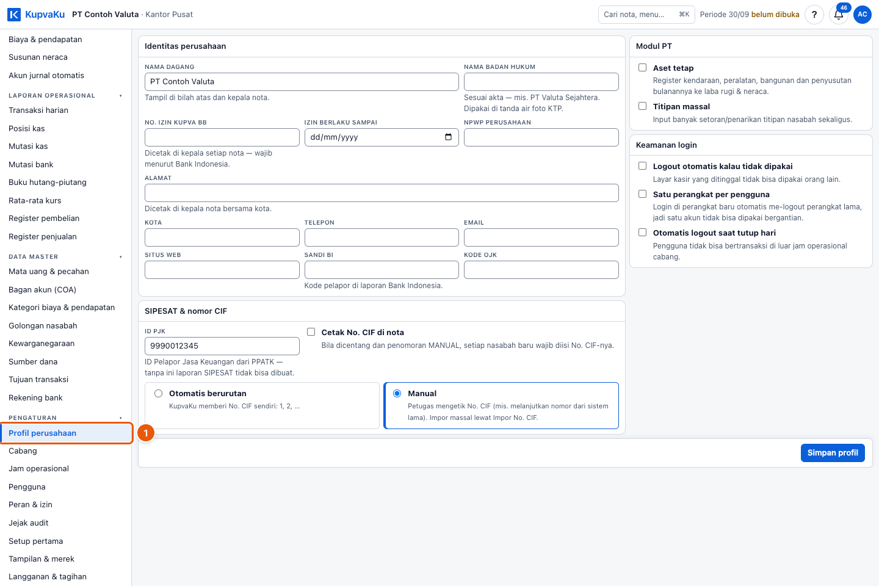This screenshot has width=879, height=586.
Task: Open Mata uang & pecahan
Action: [65, 272]
